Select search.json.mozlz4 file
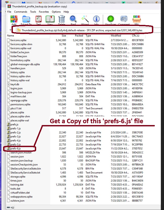The height and width of the screenshot is (210, 164). point(21,153)
